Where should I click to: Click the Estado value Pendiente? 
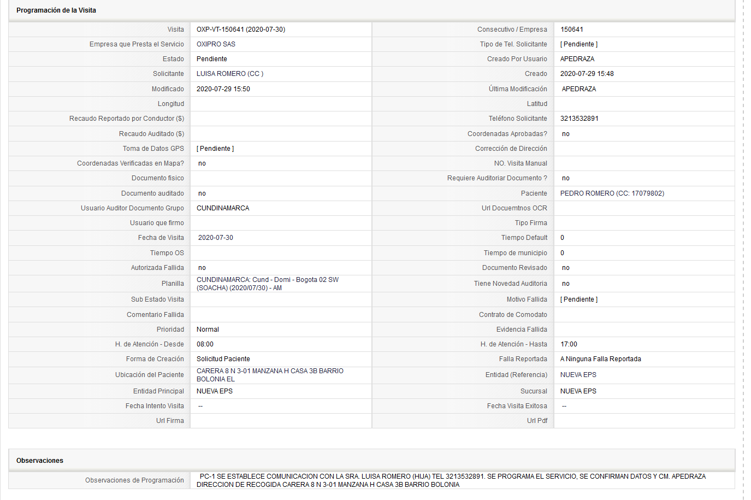[212, 59]
